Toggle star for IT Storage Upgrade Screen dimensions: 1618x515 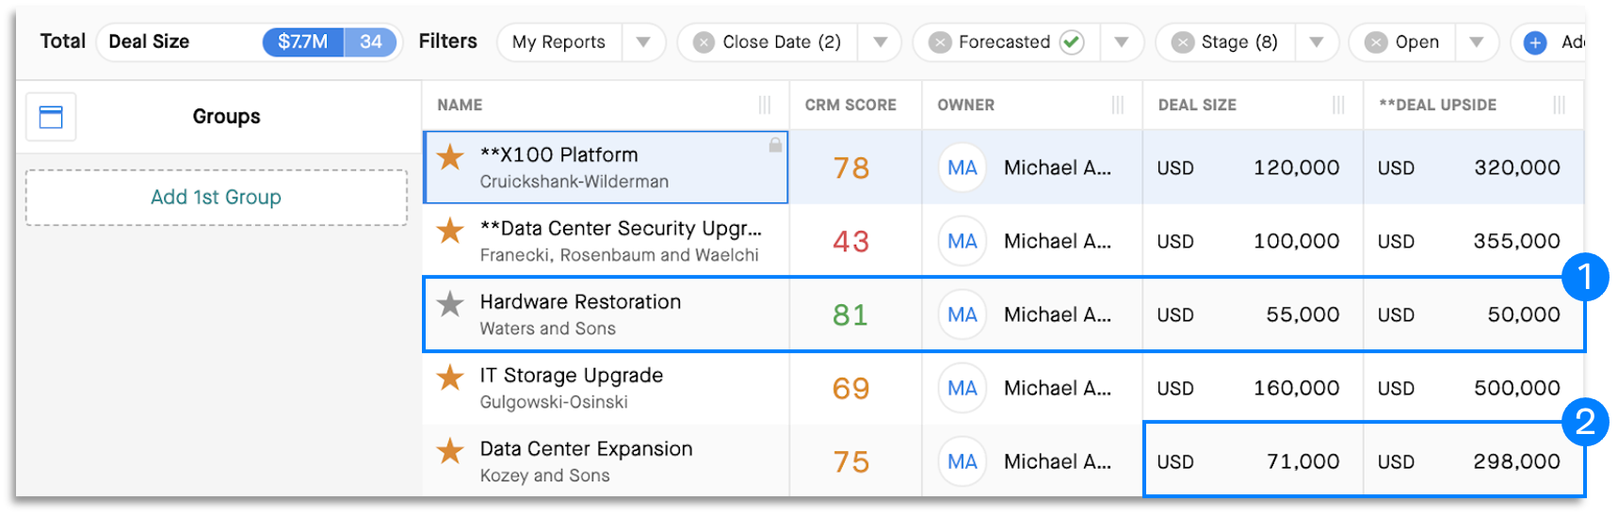coord(450,377)
